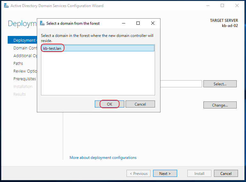Click the Change... credentials button
Image resolution: width=246 pixels, height=182 pixels.
tap(220, 105)
